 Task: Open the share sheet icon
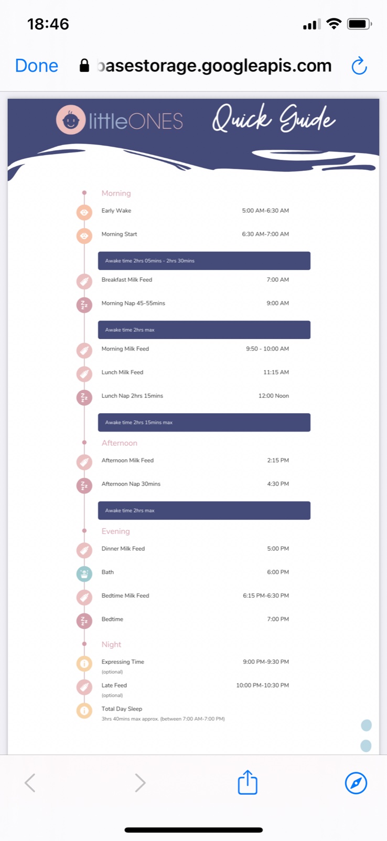(248, 783)
